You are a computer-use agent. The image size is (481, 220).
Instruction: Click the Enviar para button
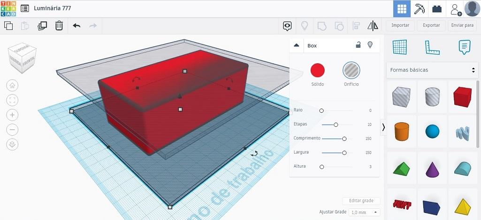pos(462,25)
